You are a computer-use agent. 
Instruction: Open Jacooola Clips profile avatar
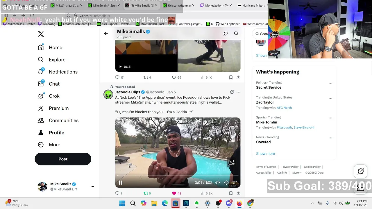(x=108, y=95)
